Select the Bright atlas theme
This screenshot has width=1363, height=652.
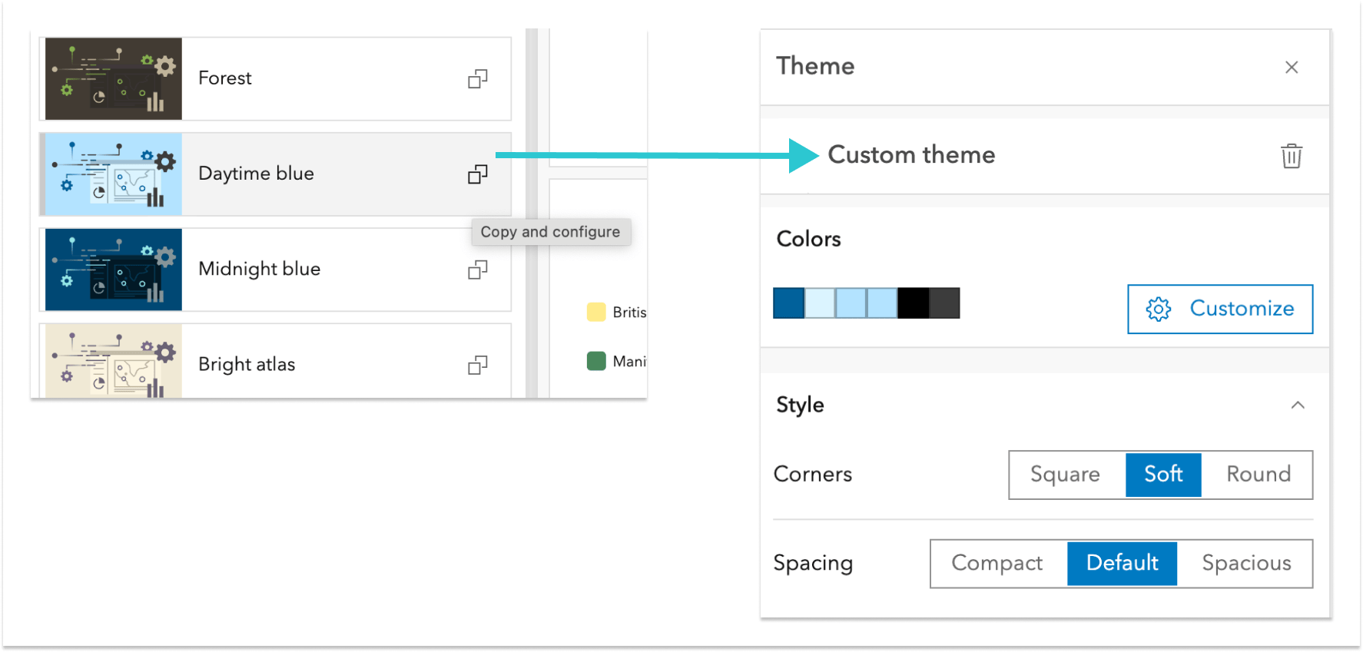click(x=247, y=365)
